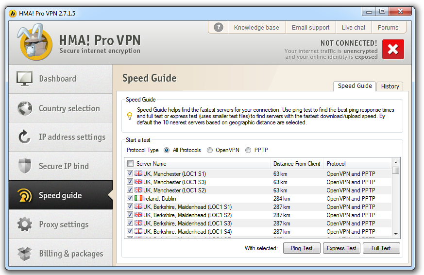This screenshot has width=424, height=275.
Task: Click the Country selection globe icon
Action: pyautogui.click(x=25, y=108)
